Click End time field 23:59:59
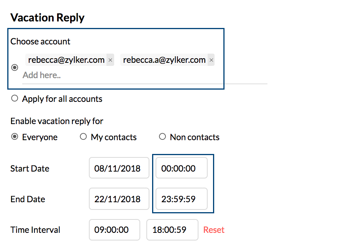 [x=182, y=199]
